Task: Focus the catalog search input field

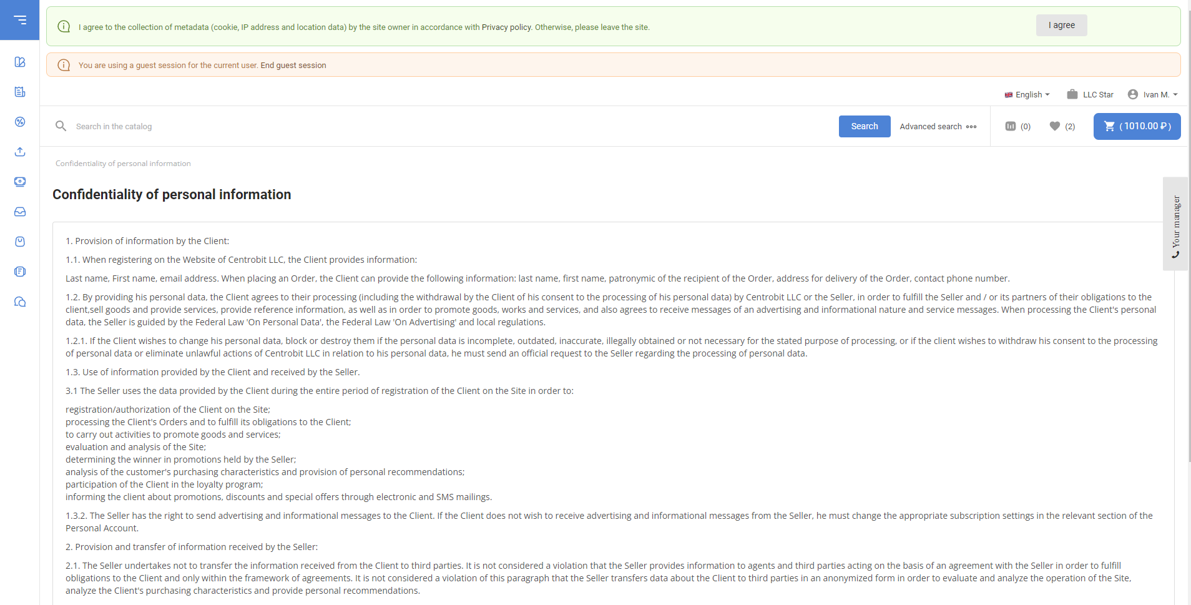Action: click(437, 126)
